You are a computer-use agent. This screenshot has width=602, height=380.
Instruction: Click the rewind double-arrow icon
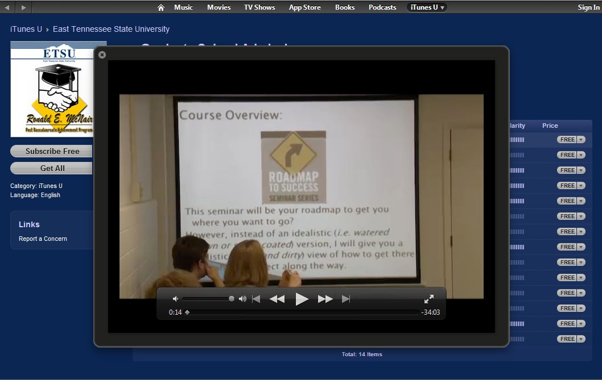tap(277, 299)
